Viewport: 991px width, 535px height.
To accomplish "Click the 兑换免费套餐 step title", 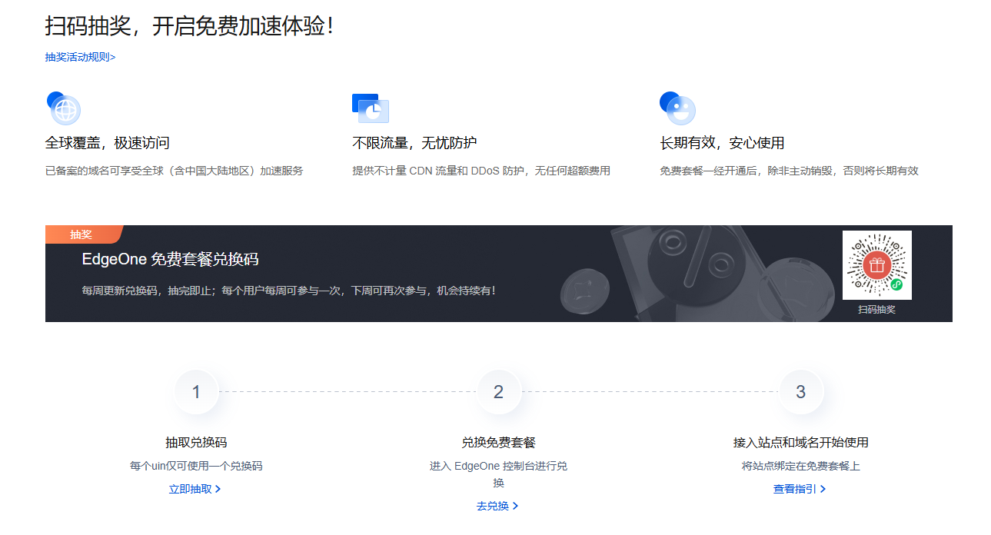I will pyautogui.click(x=498, y=443).
